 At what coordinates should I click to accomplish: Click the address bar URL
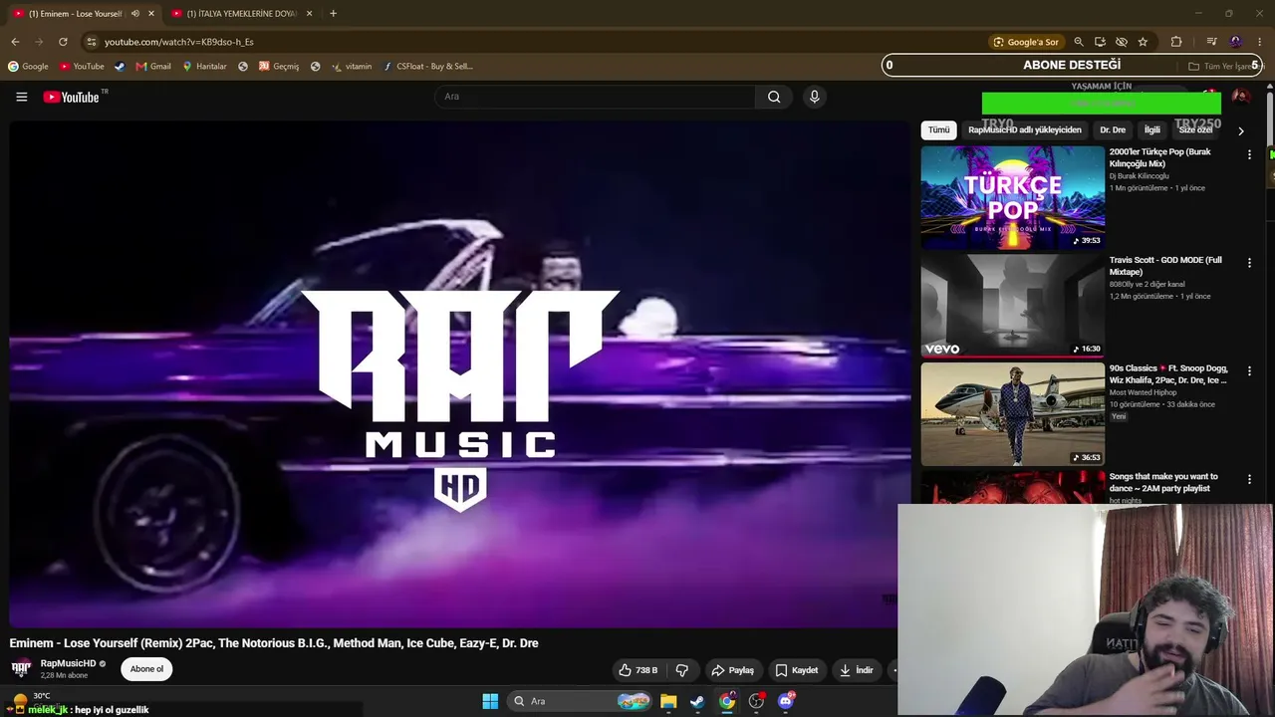click(179, 42)
